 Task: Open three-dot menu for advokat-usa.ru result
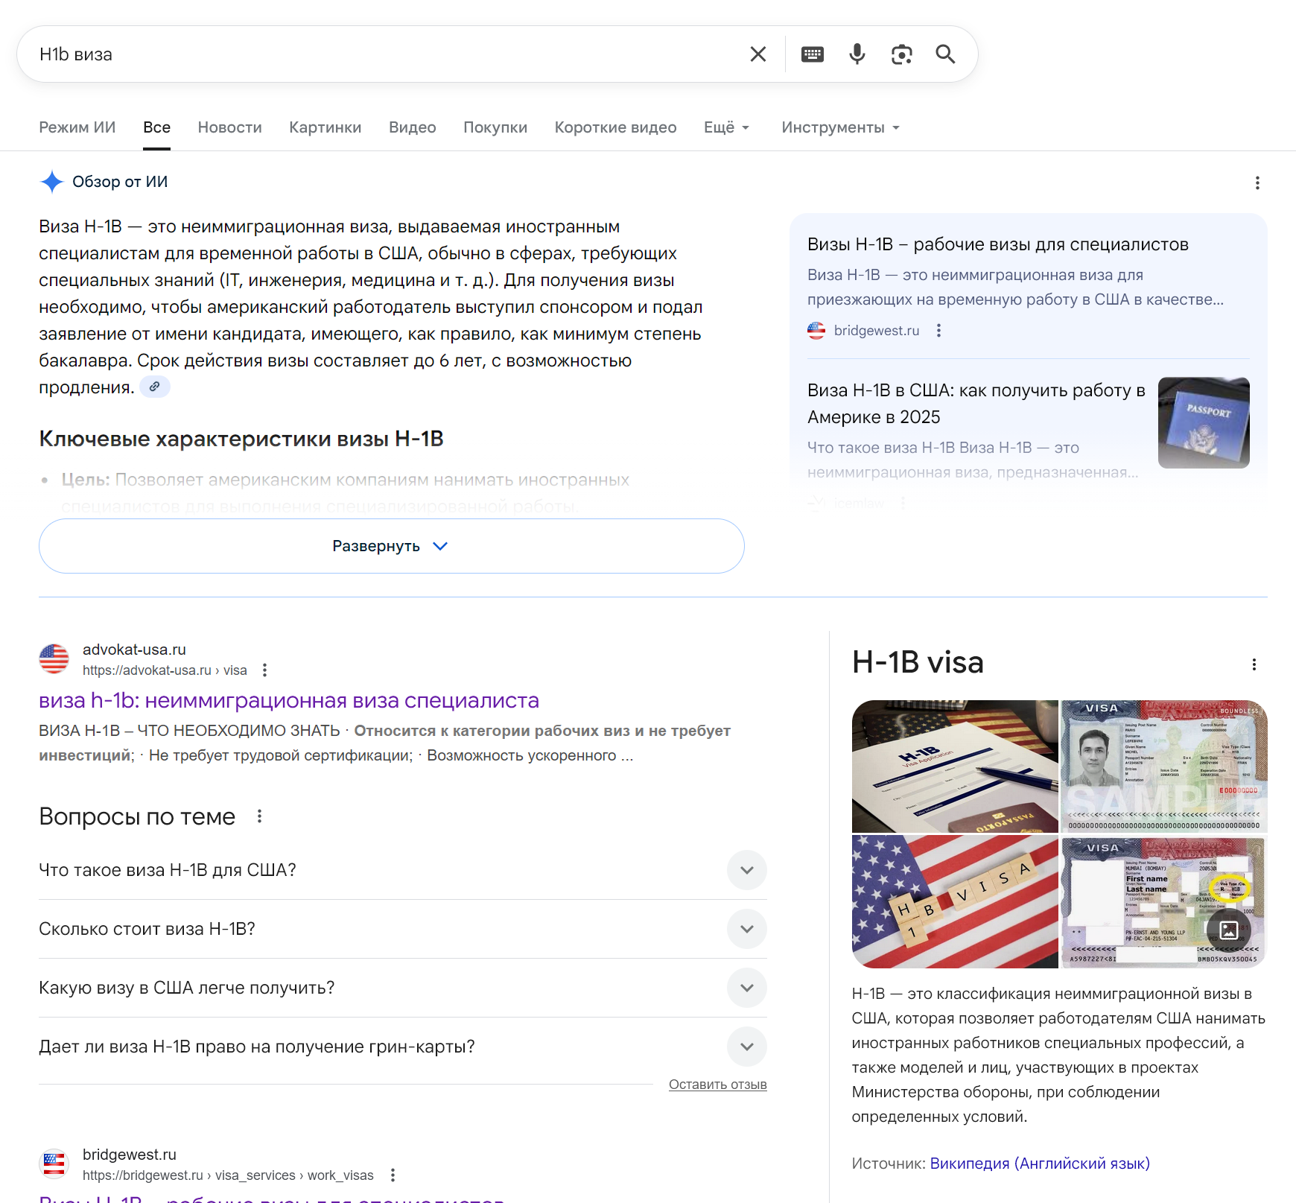[264, 670]
